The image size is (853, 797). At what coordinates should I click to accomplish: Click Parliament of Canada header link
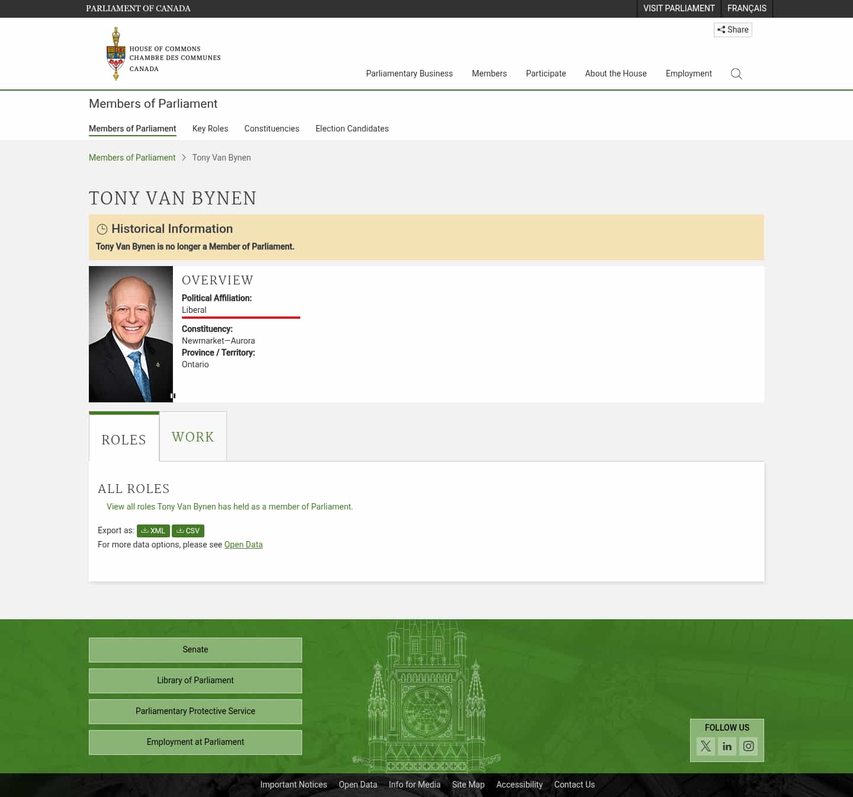138,8
